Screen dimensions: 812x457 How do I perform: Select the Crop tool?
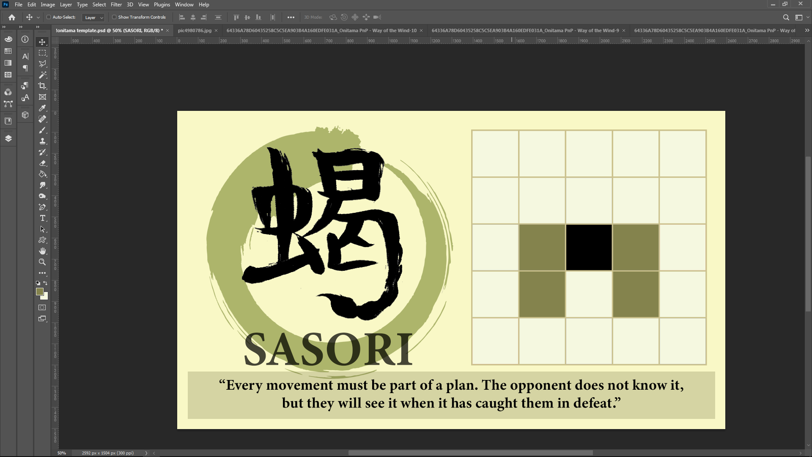42,86
